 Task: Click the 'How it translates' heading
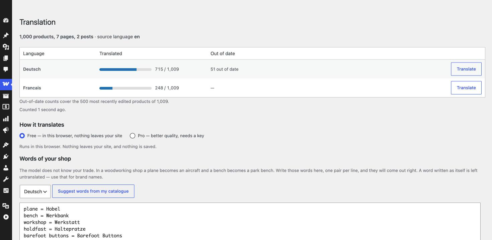click(x=42, y=125)
